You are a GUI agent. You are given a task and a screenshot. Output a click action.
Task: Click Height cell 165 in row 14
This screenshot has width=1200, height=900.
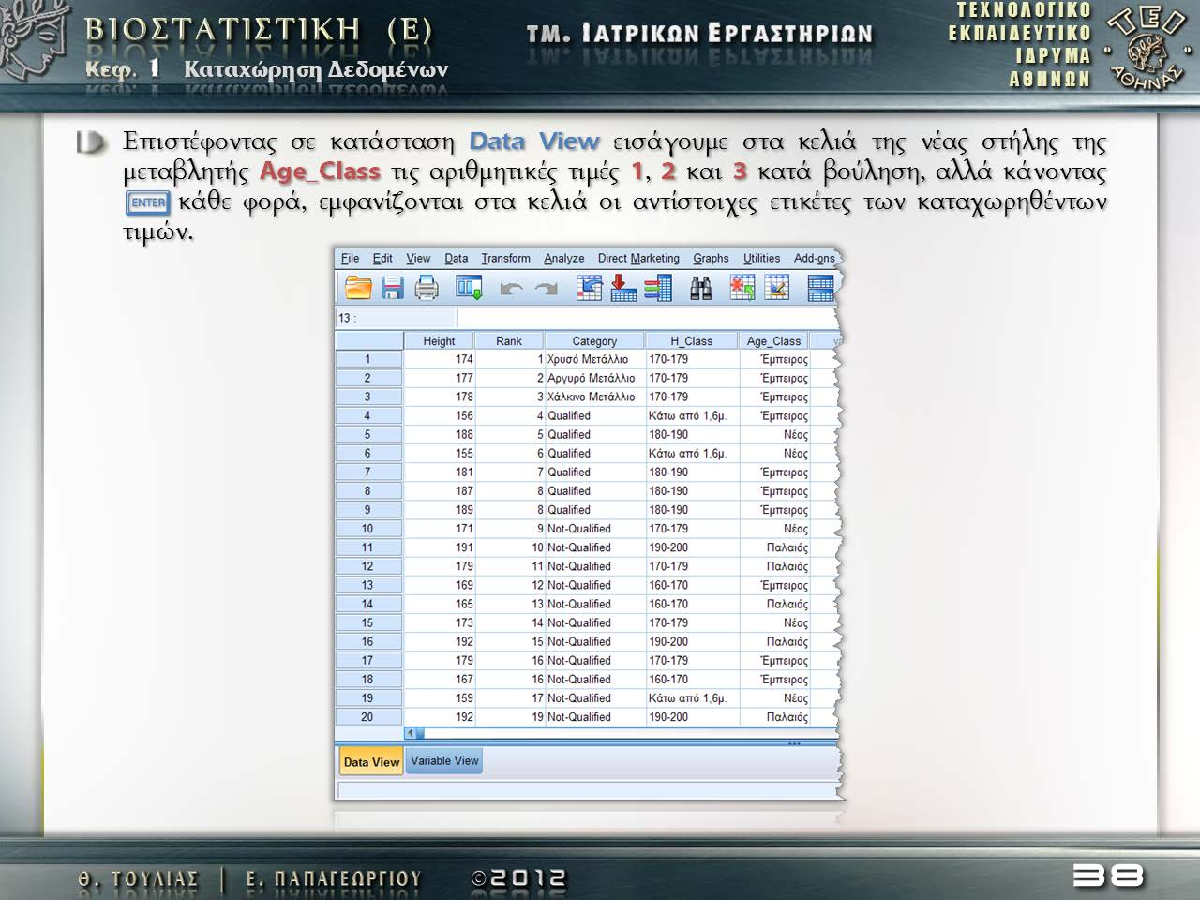(439, 604)
